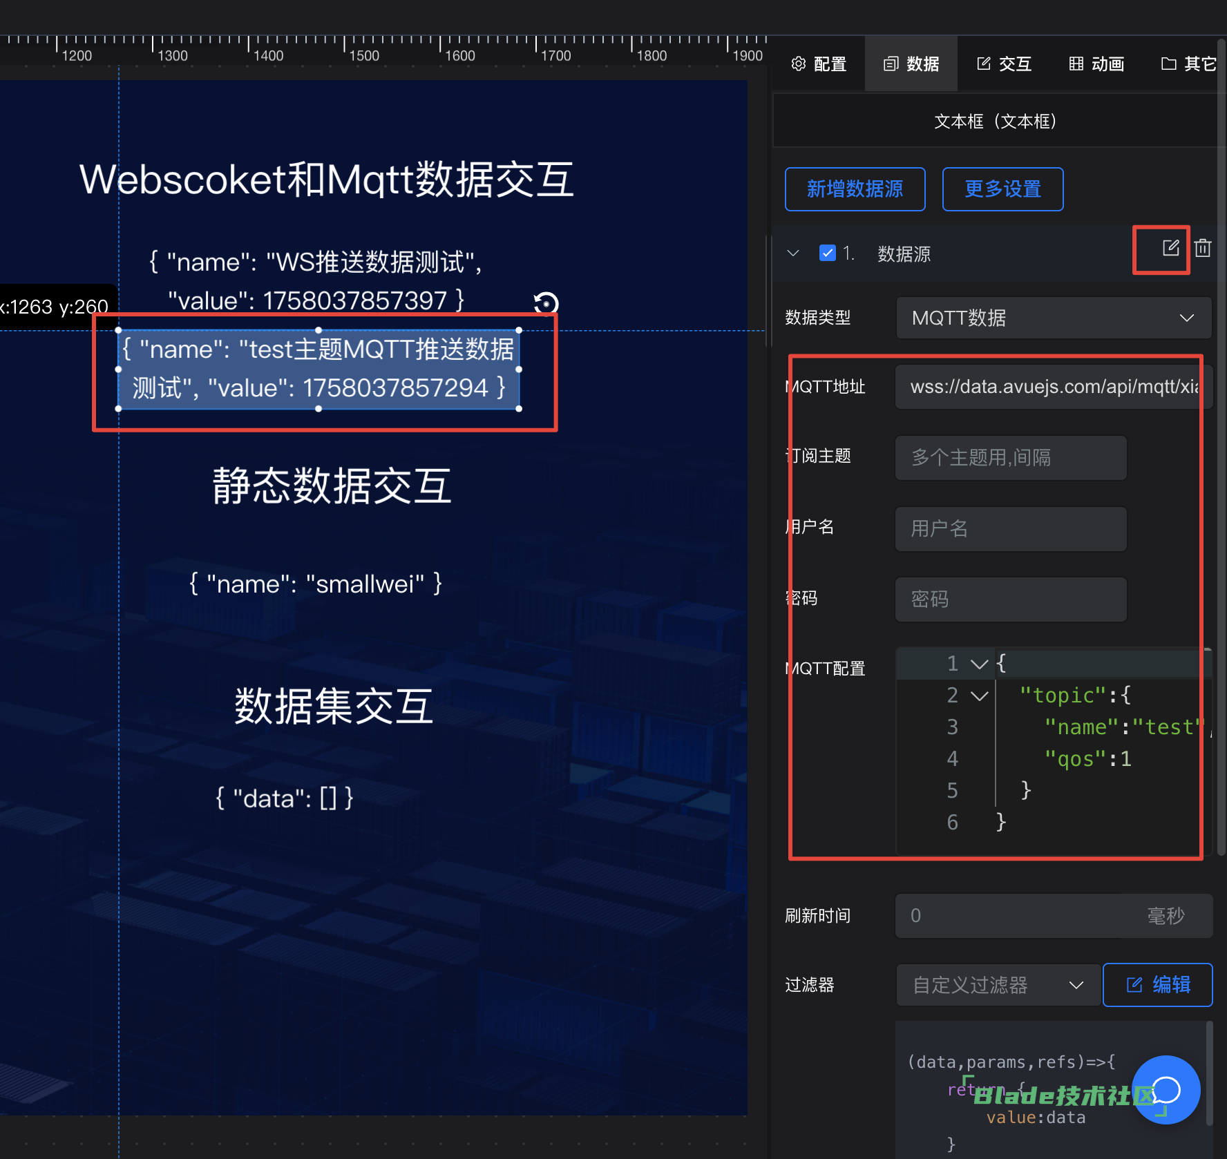The width and height of the screenshot is (1227, 1159).
Task: Select the { "data": [] } text element
Action: [285, 798]
